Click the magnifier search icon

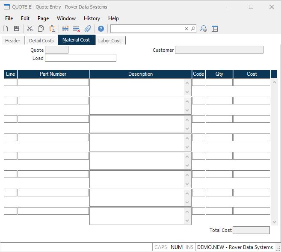pos(193,29)
